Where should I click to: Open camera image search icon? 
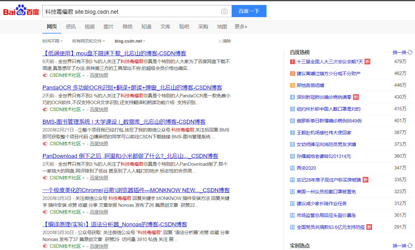(224, 12)
